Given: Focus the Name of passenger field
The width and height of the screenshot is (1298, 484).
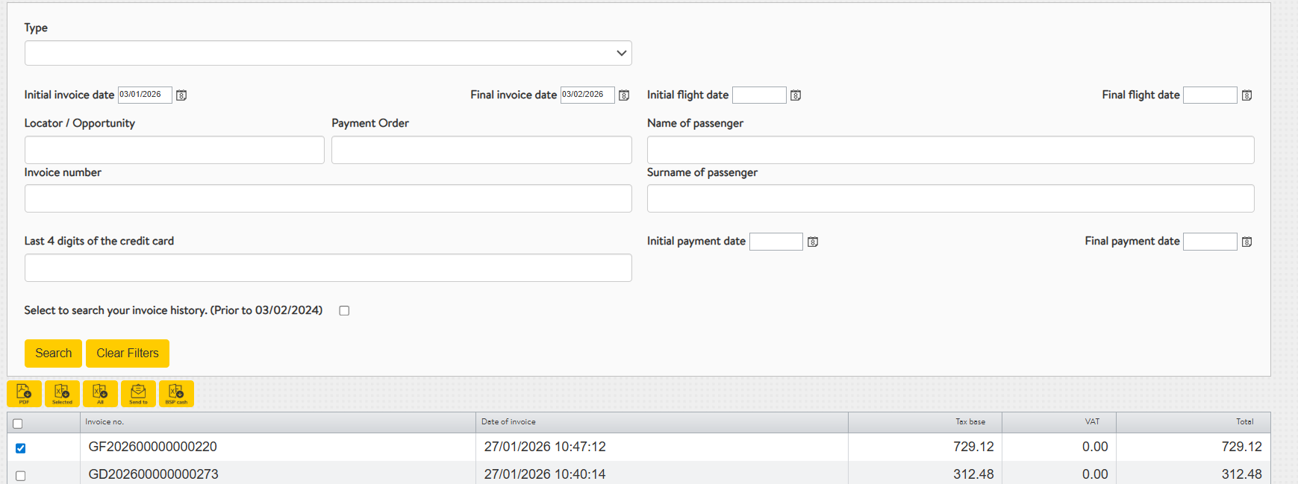Looking at the screenshot, I should 949,150.
